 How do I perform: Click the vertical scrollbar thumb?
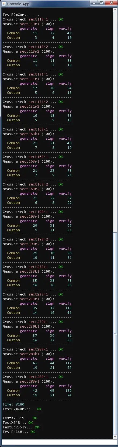[x=115, y=334]
